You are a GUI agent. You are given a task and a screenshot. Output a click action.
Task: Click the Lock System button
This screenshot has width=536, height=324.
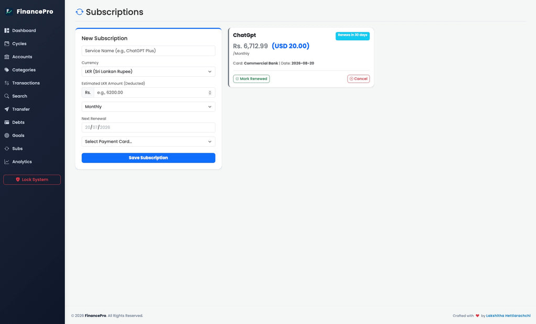point(32,180)
